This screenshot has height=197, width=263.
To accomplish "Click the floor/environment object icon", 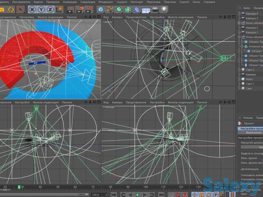I will [x=147, y=9].
